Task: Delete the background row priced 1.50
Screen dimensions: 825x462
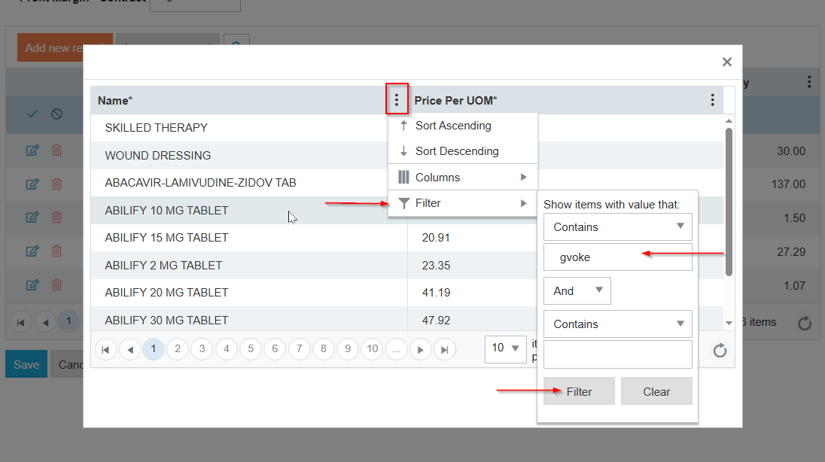Action: [56, 217]
